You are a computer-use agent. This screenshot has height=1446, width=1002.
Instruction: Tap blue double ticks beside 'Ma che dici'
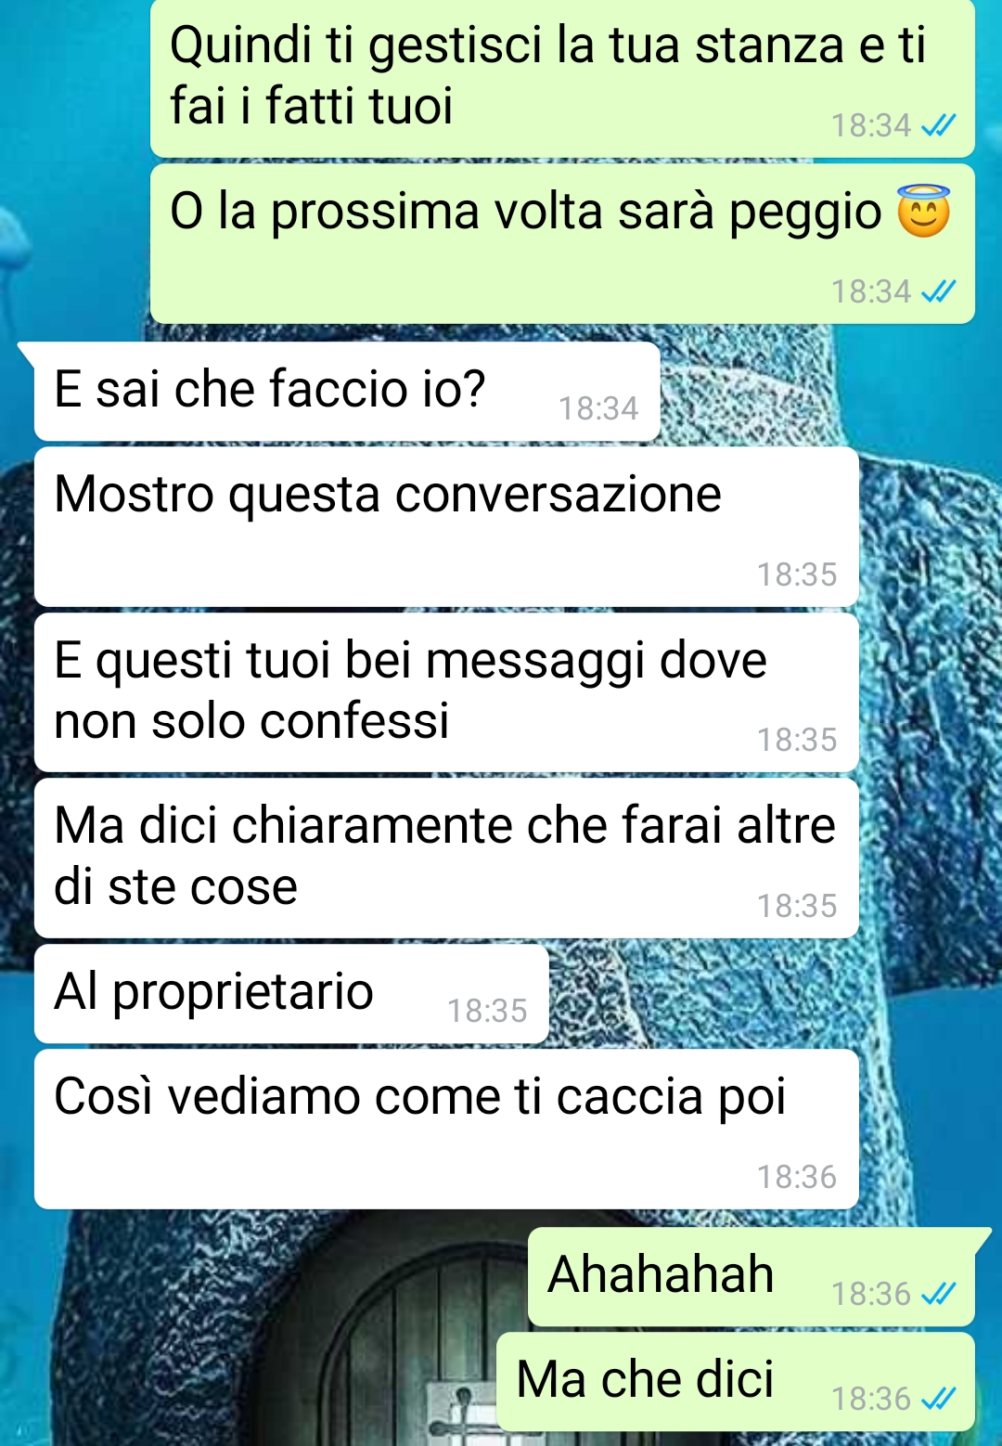[x=938, y=1399]
